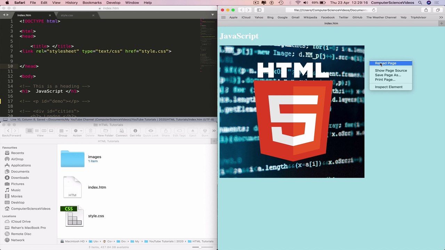Open The Weather Channel bookmark

click(381, 17)
